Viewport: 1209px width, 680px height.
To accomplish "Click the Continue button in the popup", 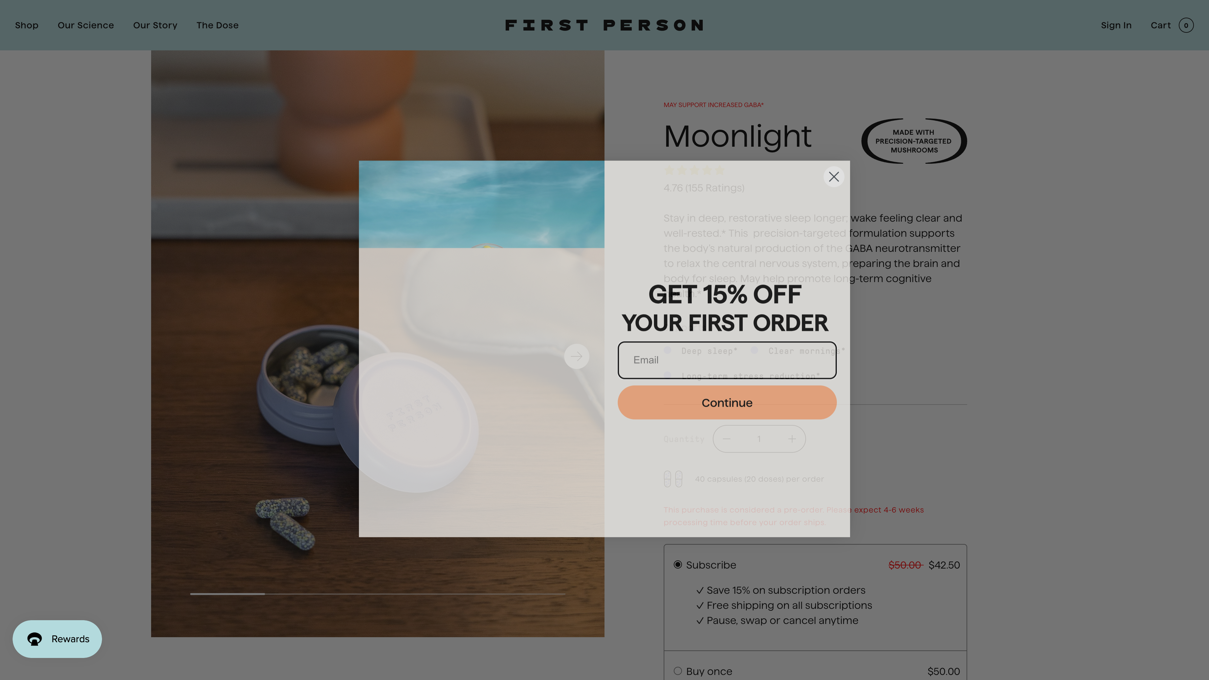I will 727,402.
